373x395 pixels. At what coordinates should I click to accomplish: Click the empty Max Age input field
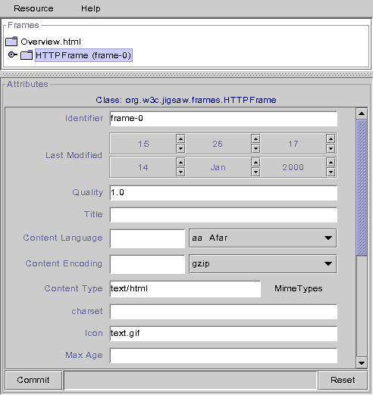(224, 356)
